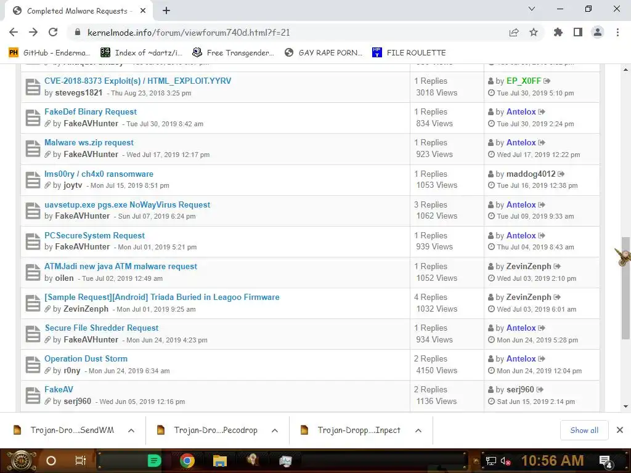Open PCSecureSystem Request topic
Viewport: 631px width, 473px height.
(x=94, y=236)
